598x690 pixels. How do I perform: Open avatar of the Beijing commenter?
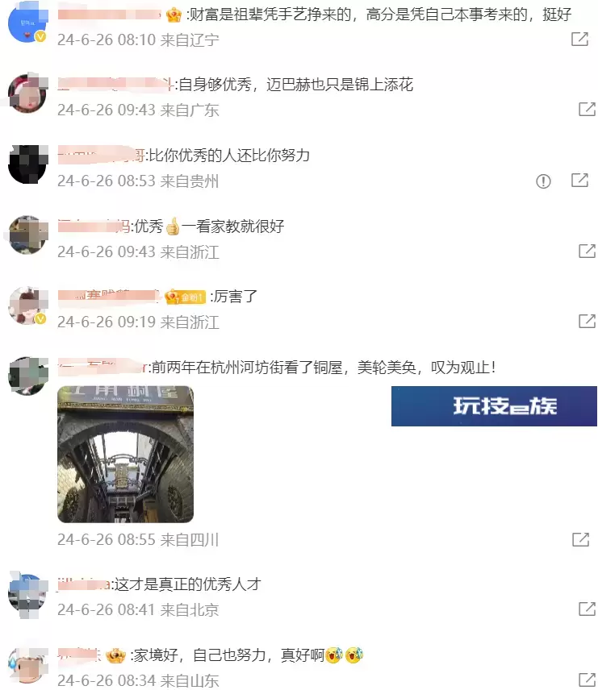coord(27,593)
